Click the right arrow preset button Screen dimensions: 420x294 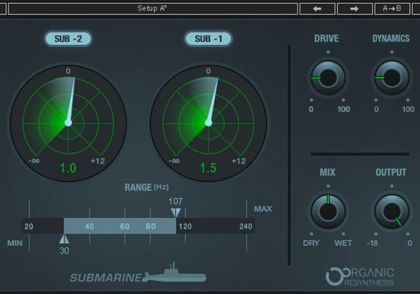click(x=354, y=8)
